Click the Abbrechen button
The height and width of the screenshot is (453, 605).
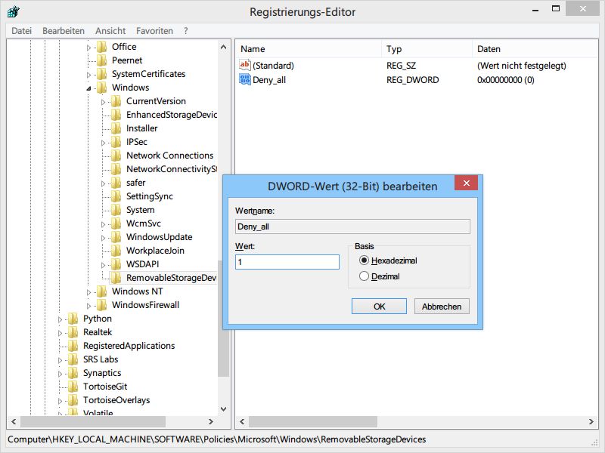coord(442,307)
